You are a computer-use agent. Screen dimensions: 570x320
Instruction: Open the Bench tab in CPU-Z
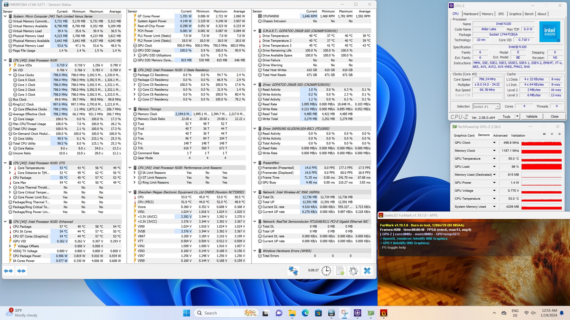point(529,14)
